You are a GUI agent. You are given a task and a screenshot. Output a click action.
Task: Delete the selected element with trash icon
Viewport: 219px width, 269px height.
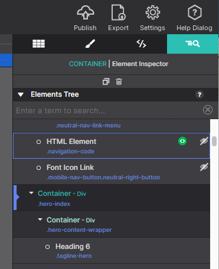tap(119, 81)
